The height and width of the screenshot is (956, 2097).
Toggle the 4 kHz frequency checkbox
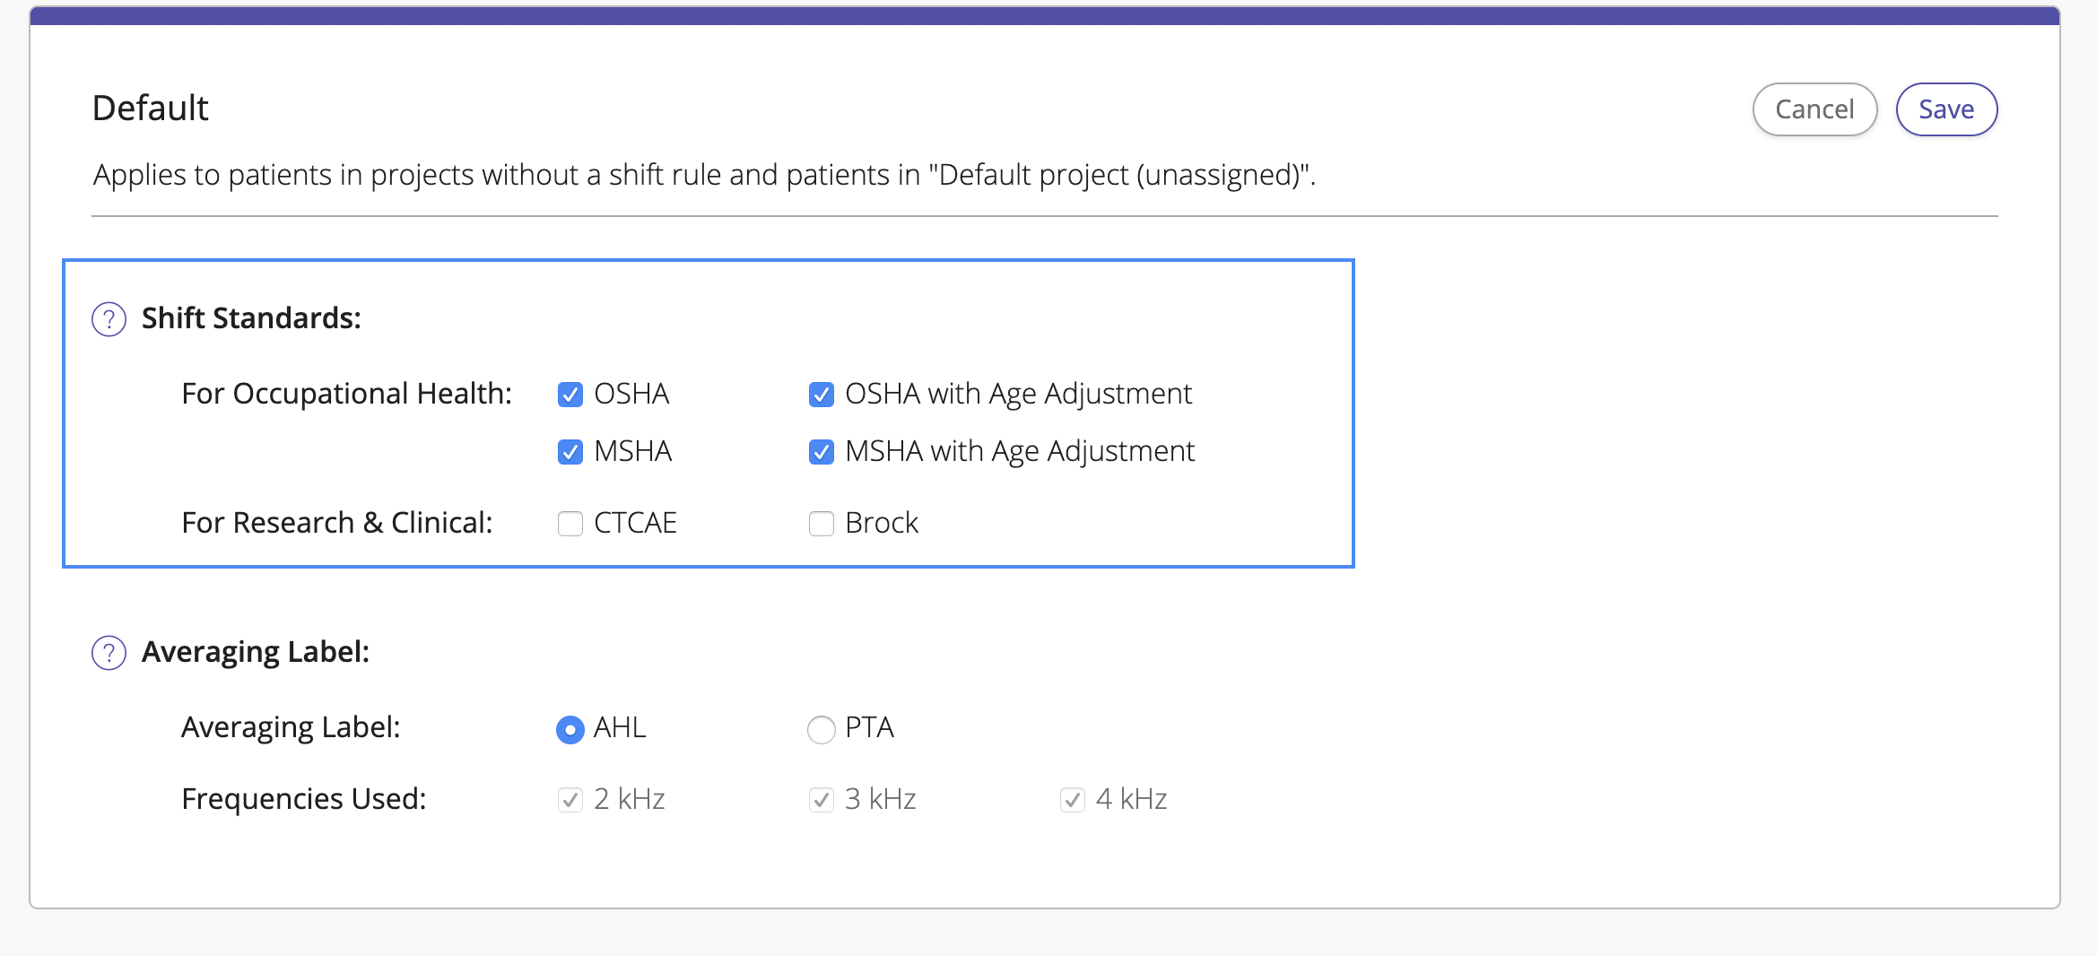1073,800
